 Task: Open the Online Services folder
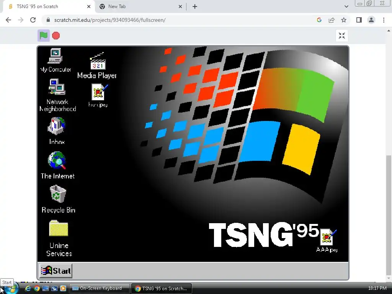click(x=59, y=238)
